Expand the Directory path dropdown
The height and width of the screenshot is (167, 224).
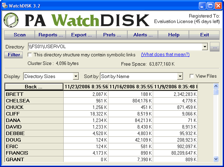[205, 47]
